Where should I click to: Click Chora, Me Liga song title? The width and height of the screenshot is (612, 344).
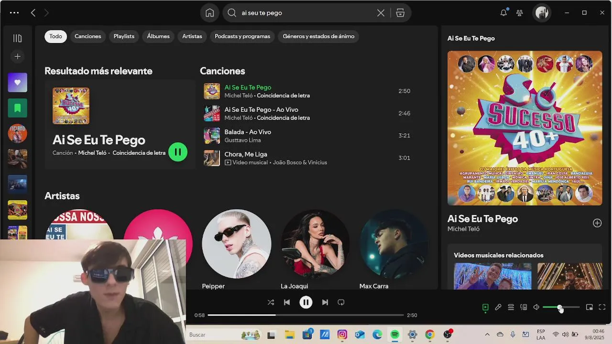(x=246, y=154)
